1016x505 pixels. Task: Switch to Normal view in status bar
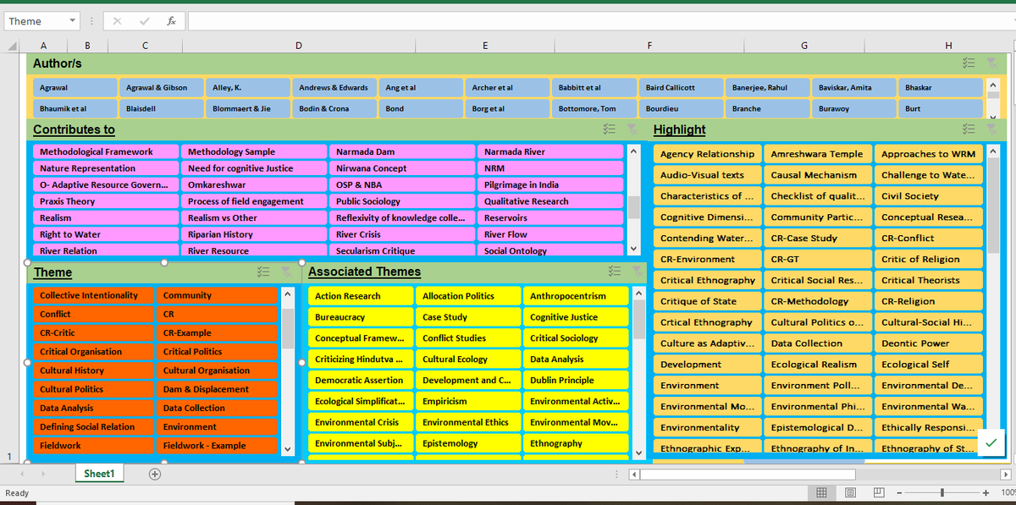point(821,493)
